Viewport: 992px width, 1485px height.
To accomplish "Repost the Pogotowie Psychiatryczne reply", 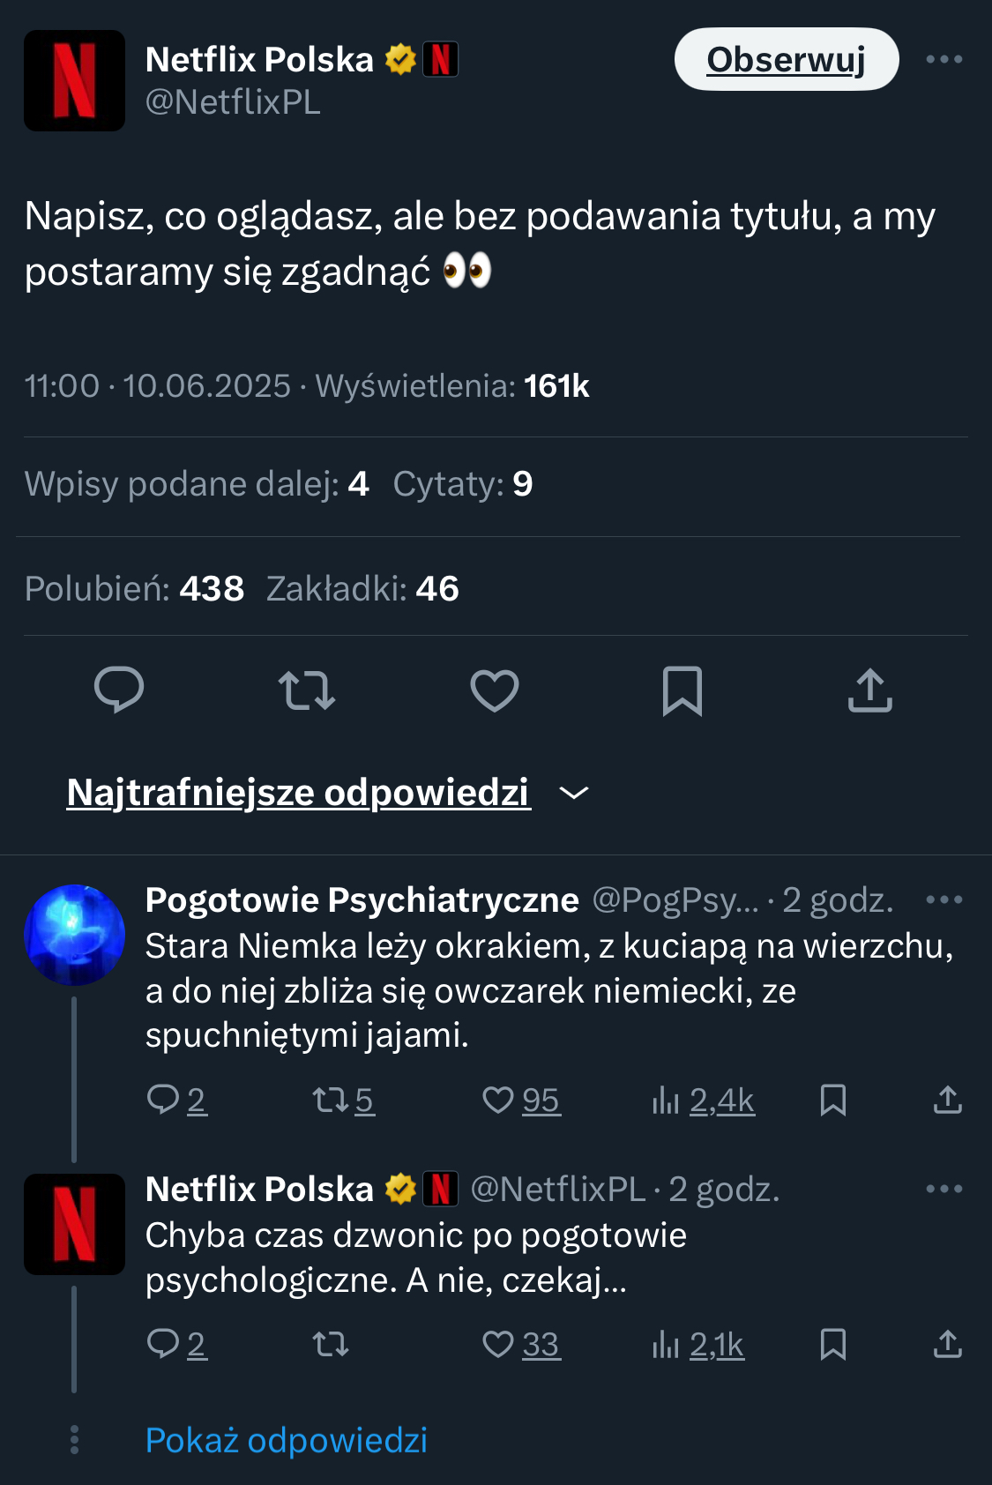I will [331, 1100].
